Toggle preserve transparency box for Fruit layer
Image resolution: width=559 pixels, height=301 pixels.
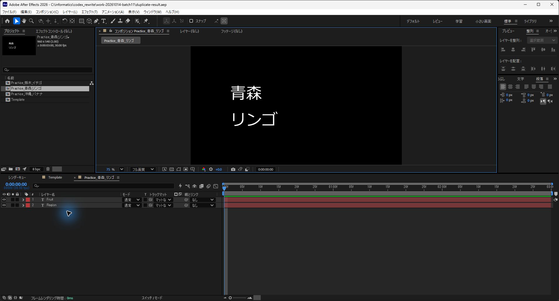coord(145,200)
